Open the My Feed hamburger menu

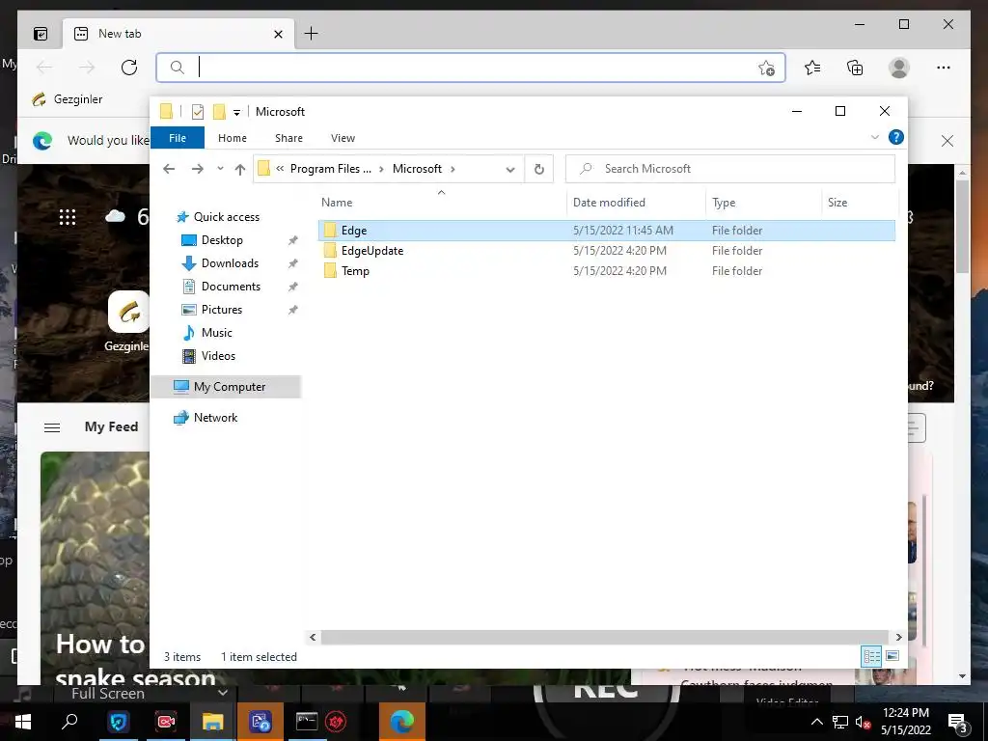(x=52, y=427)
